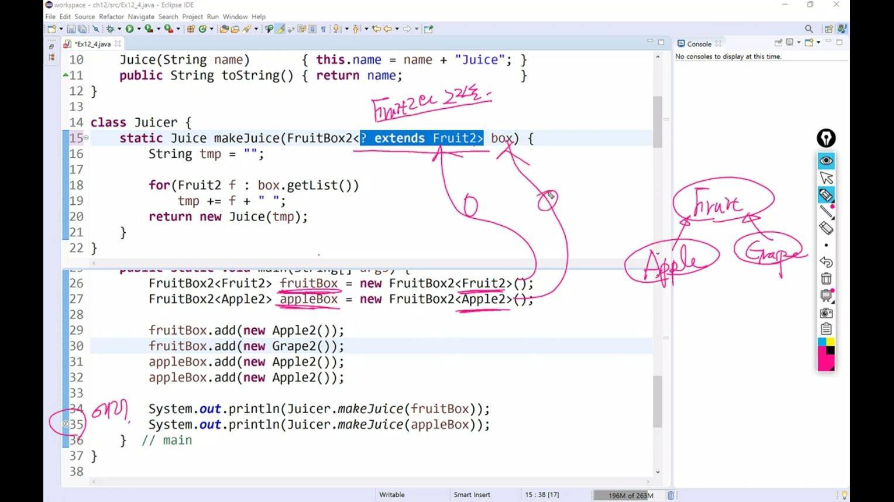Click the Toggle Mark Occurrences highlighter icon

[x=280, y=29]
